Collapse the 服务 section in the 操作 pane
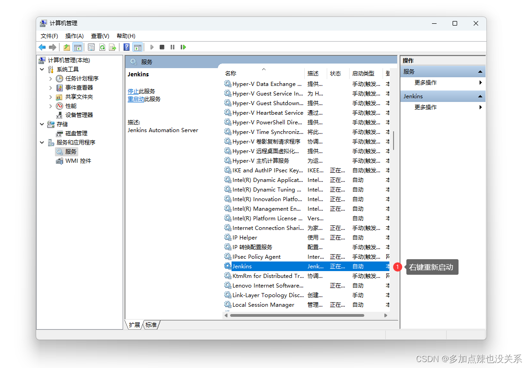Screen dimensions: 529x368 [480, 72]
